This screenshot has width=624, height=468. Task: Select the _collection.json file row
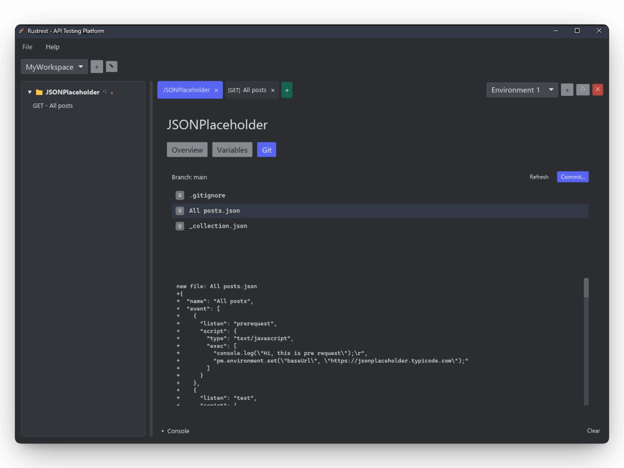380,226
